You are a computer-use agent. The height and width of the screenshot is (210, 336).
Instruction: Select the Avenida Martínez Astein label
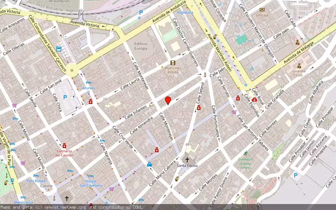pos(219,52)
